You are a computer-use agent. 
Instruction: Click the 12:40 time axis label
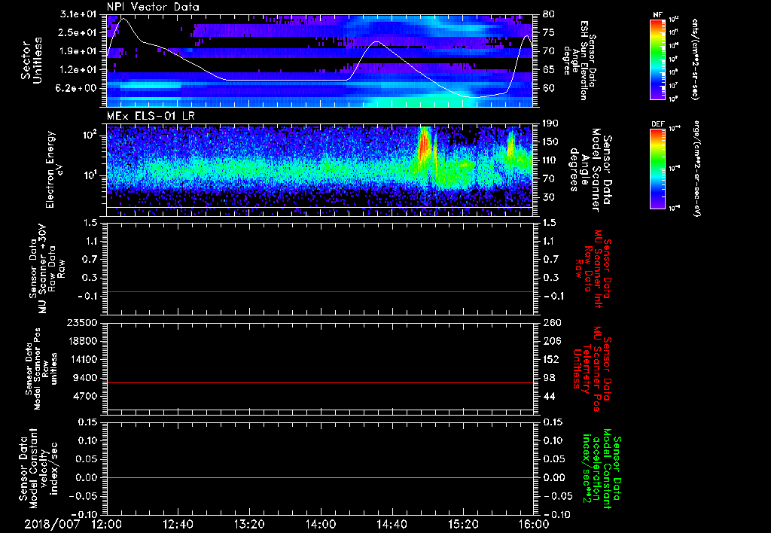click(178, 523)
